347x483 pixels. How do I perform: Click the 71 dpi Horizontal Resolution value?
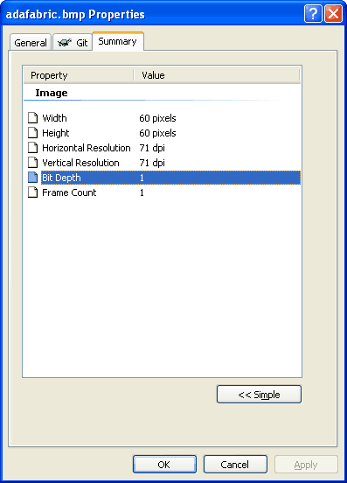(x=152, y=148)
